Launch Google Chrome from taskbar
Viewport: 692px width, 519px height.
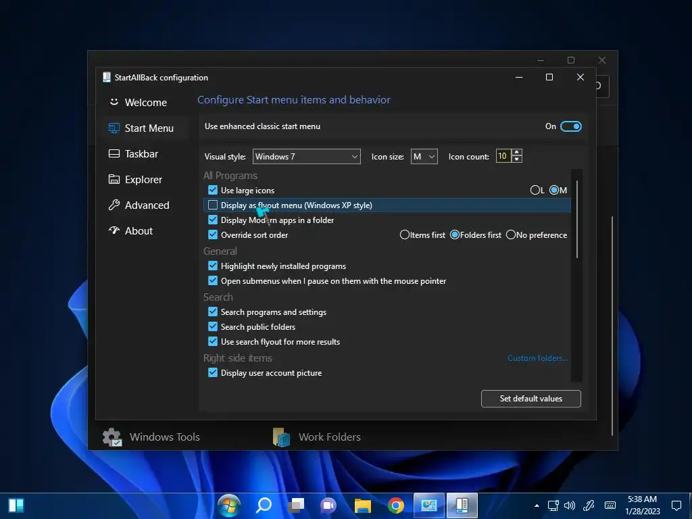click(x=396, y=505)
